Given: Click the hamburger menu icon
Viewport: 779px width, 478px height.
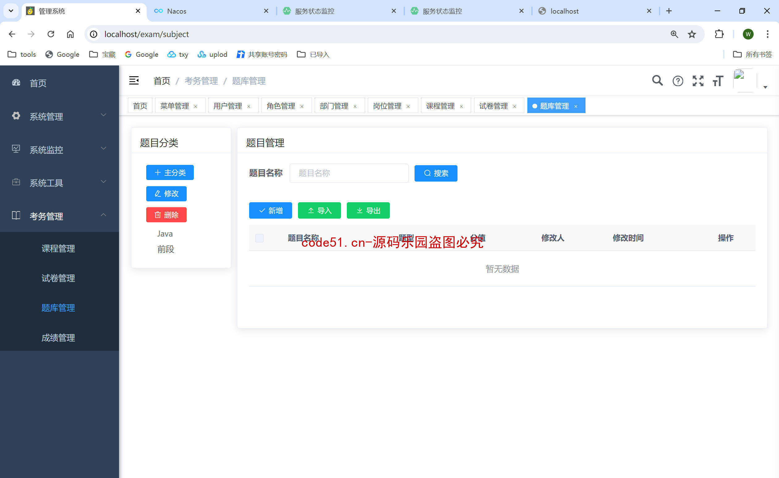Looking at the screenshot, I should [x=134, y=81].
